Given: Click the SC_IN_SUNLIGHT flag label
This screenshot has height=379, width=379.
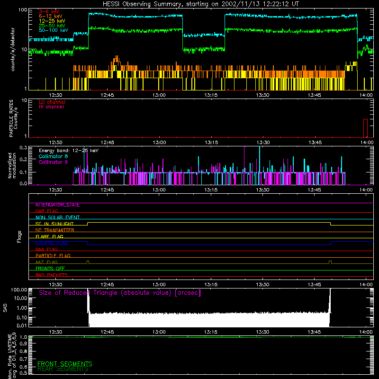Looking at the screenshot, I should 54,224.
